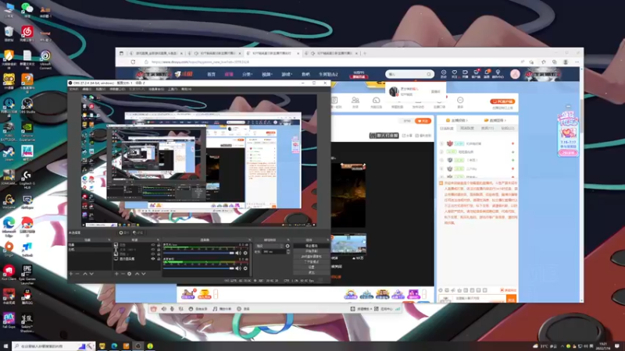Click Windows taskbar search box
Screen dimensions: 625x351
click(53, 346)
